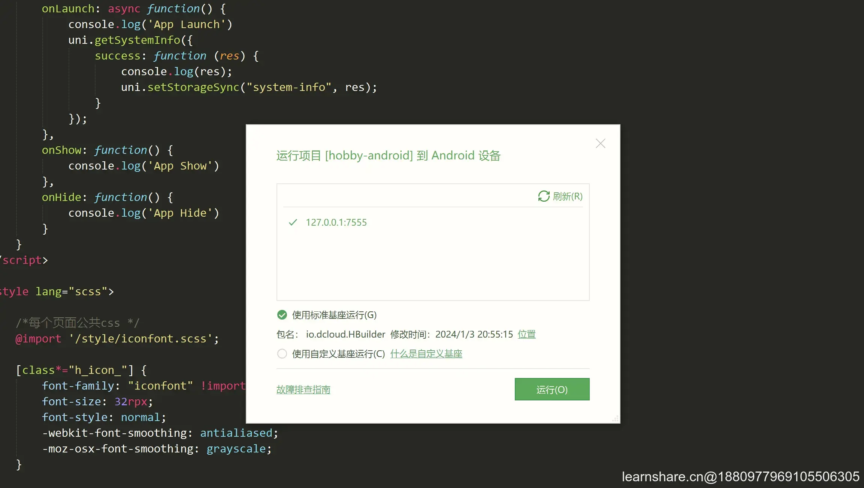Open 故障排查指南 troubleshooting link
Screen dimensions: 864x488
coord(303,390)
